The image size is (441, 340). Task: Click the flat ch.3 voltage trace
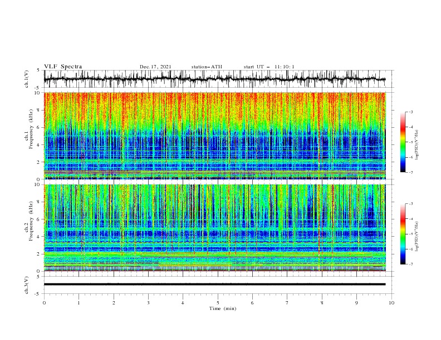click(x=214, y=284)
